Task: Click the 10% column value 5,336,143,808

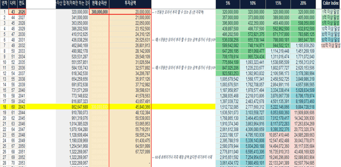Action: coord(253,140)
